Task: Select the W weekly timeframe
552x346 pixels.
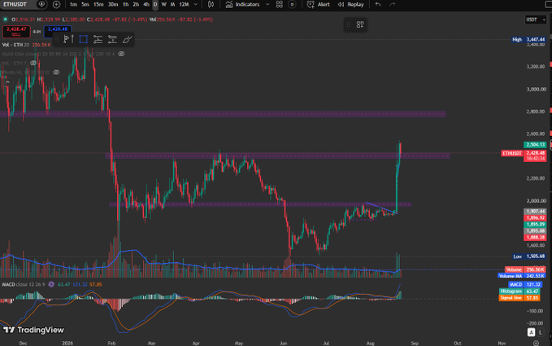Action: tap(163, 4)
